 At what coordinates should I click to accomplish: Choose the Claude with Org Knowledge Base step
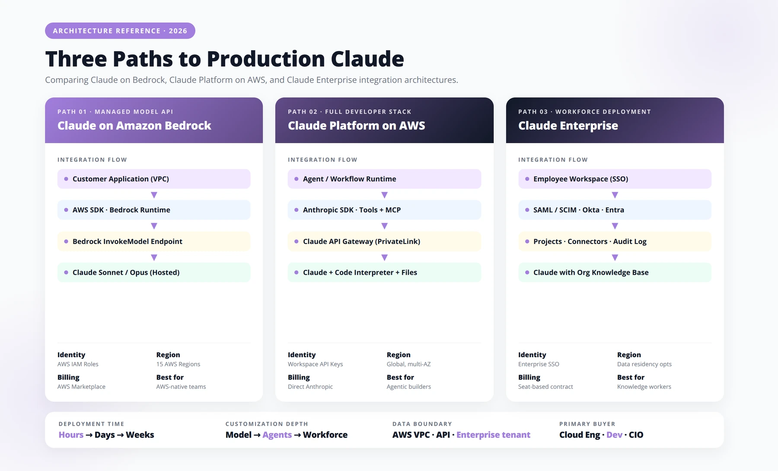[x=615, y=272]
